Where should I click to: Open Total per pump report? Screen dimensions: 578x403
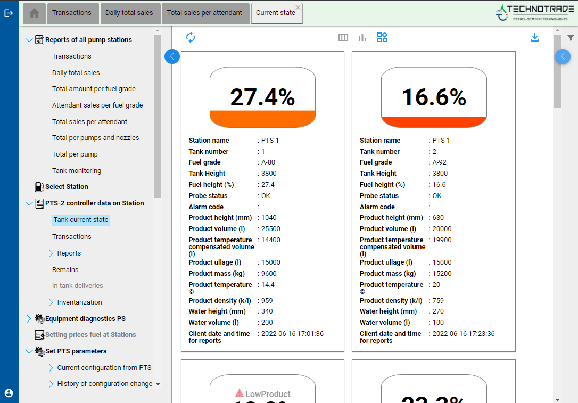(75, 154)
